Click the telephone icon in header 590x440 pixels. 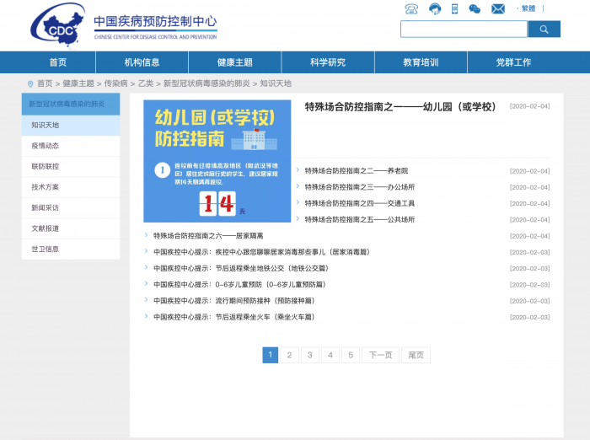411,8
